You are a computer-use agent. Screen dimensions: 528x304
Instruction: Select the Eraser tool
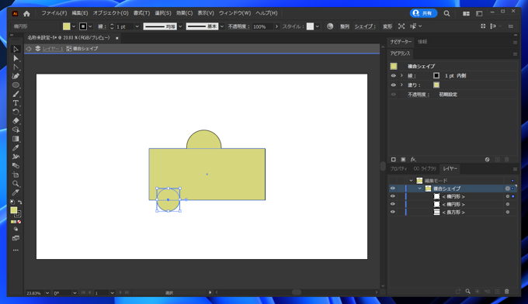[16, 121]
